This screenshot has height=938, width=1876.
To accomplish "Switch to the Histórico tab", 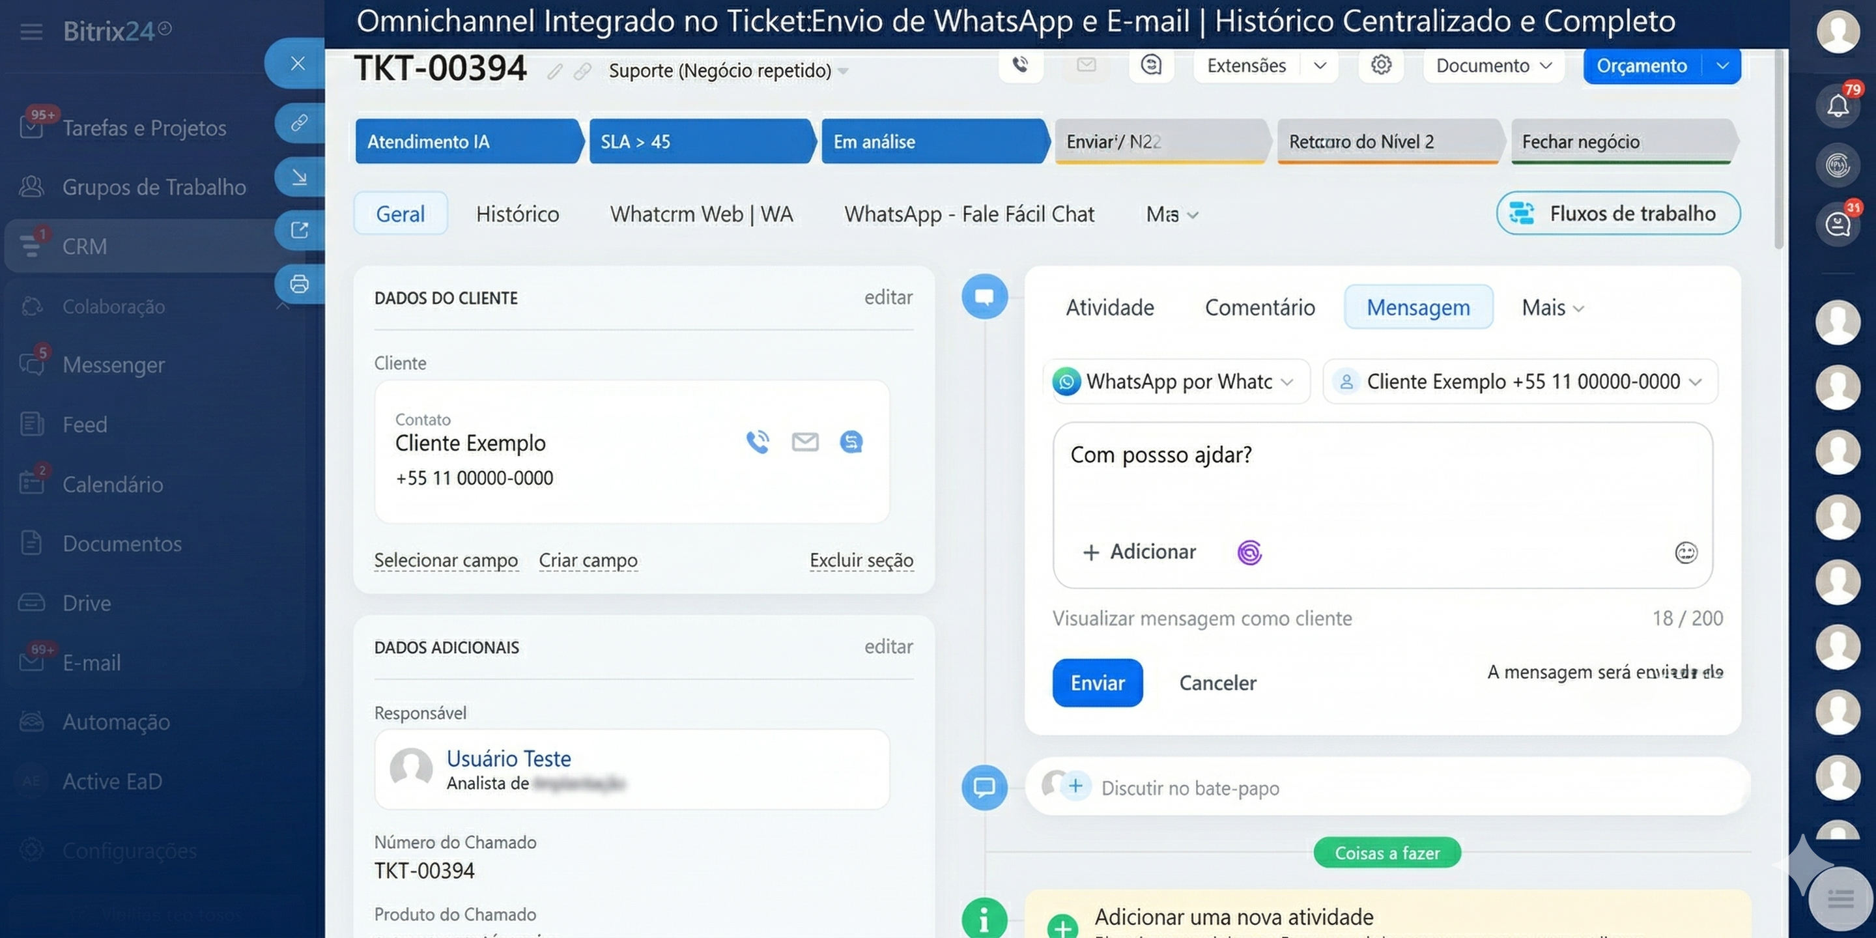I will (517, 214).
